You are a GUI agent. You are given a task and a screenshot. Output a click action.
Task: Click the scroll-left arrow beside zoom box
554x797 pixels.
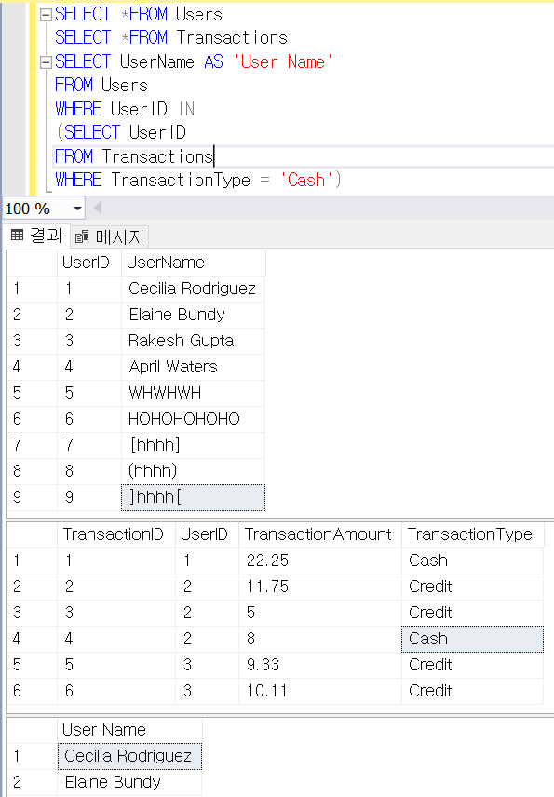[98, 208]
